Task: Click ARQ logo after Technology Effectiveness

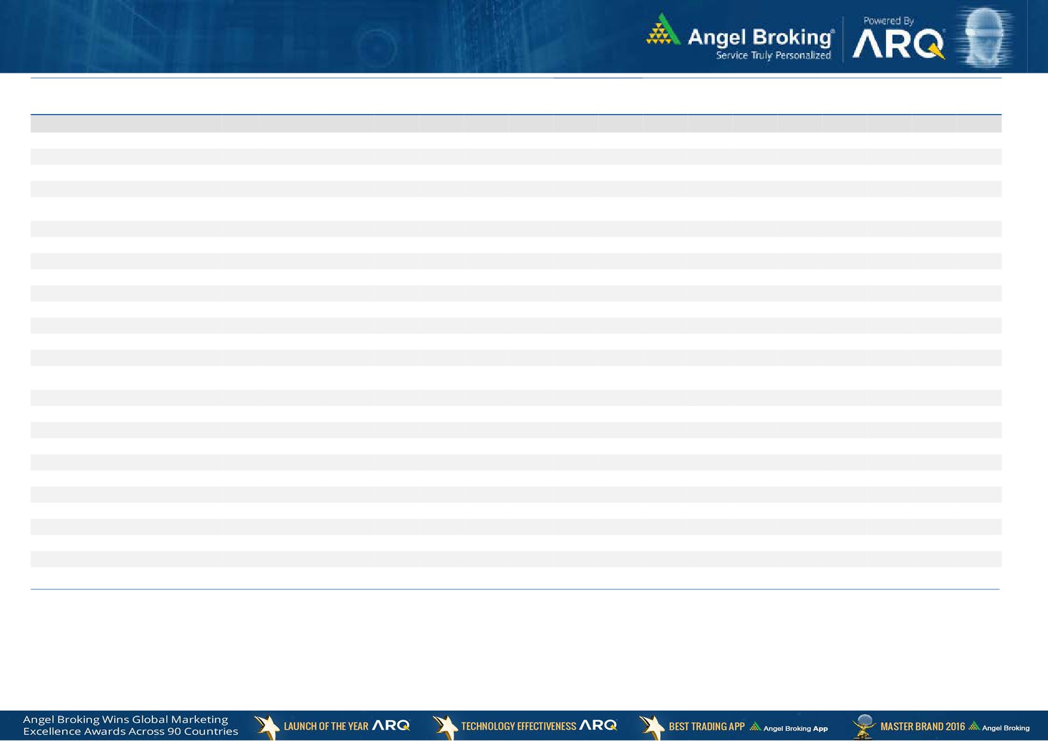Action: coord(598,725)
